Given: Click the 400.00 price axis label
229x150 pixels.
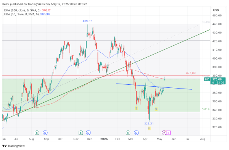Looking at the screenshot, I should [x=217, y=58].
